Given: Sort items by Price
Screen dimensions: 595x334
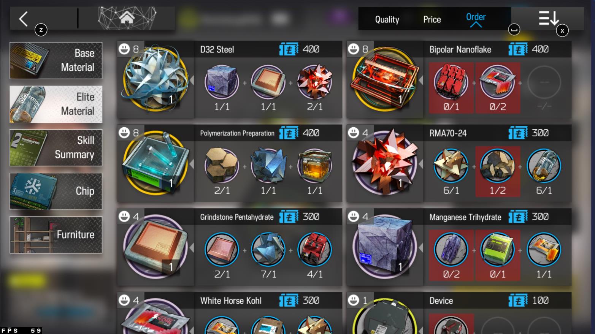Looking at the screenshot, I should (x=432, y=19).
